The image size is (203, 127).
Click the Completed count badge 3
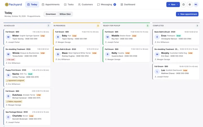[x=197, y=26]
